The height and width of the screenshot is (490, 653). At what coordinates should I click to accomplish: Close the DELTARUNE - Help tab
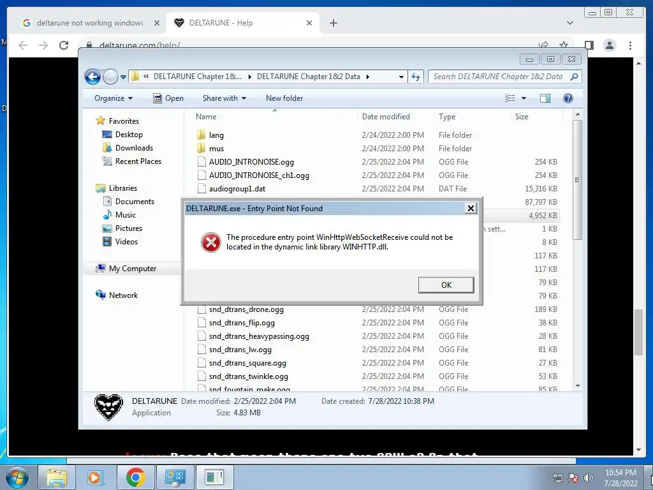point(309,23)
